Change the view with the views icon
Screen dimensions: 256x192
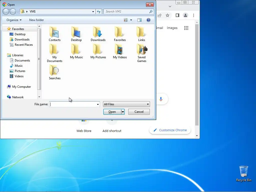(x=125, y=20)
